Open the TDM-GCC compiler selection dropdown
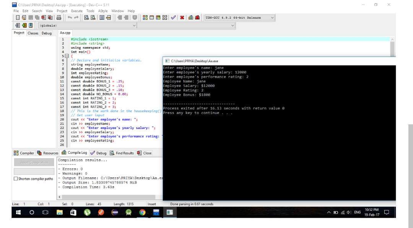Screen dimensions: 413x228 pyautogui.click(x=272, y=18)
